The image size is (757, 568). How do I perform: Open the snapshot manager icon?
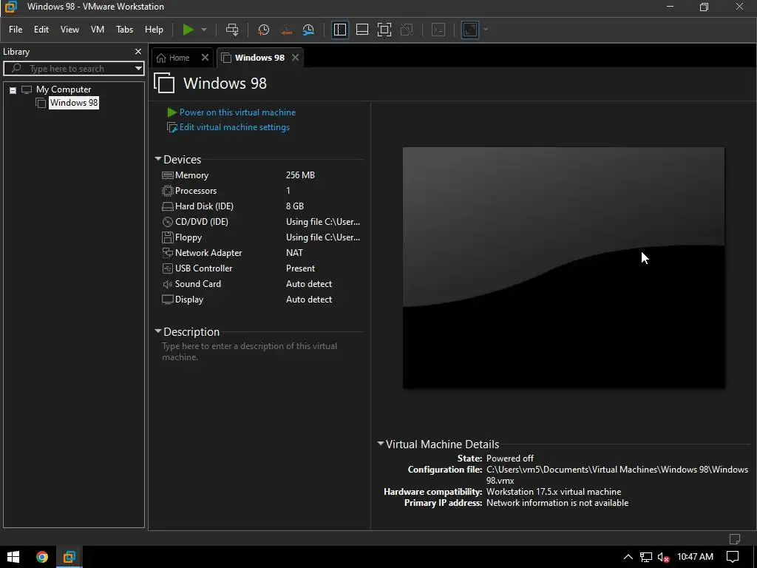point(308,30)
